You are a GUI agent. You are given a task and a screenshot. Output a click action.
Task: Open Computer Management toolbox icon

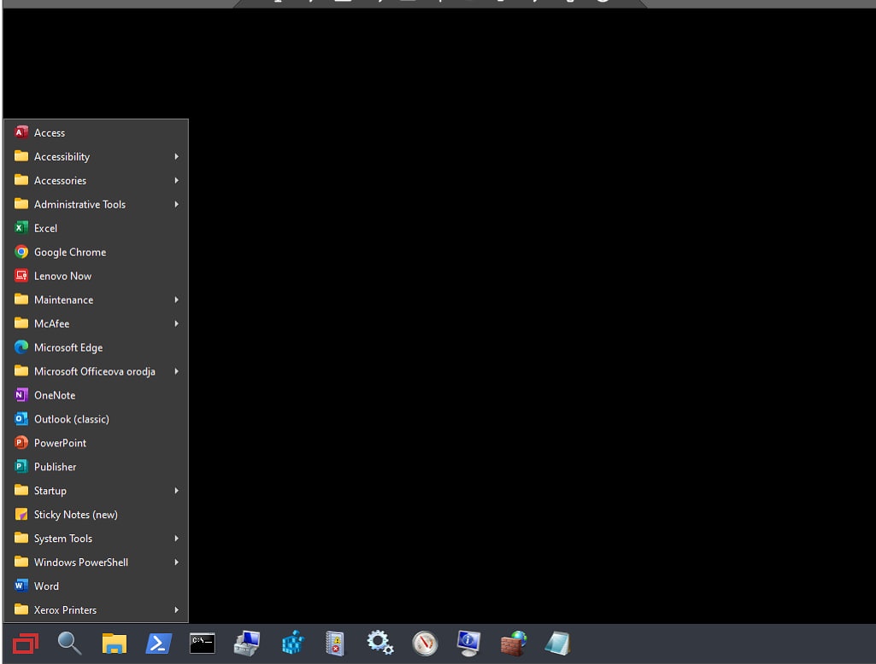pos(246,644)
